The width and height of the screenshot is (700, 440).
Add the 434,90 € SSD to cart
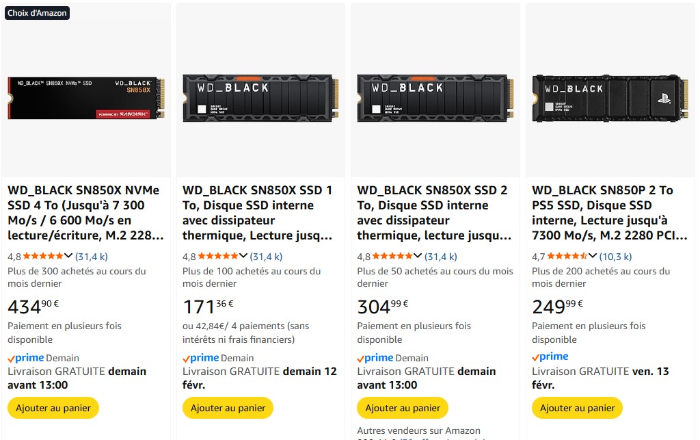point(53,408)
